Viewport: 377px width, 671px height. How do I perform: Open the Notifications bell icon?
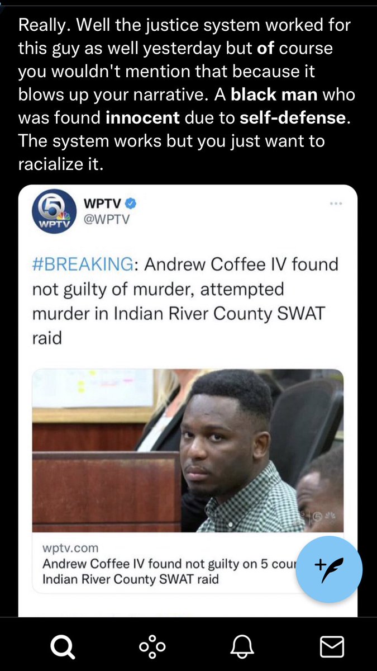242,648
